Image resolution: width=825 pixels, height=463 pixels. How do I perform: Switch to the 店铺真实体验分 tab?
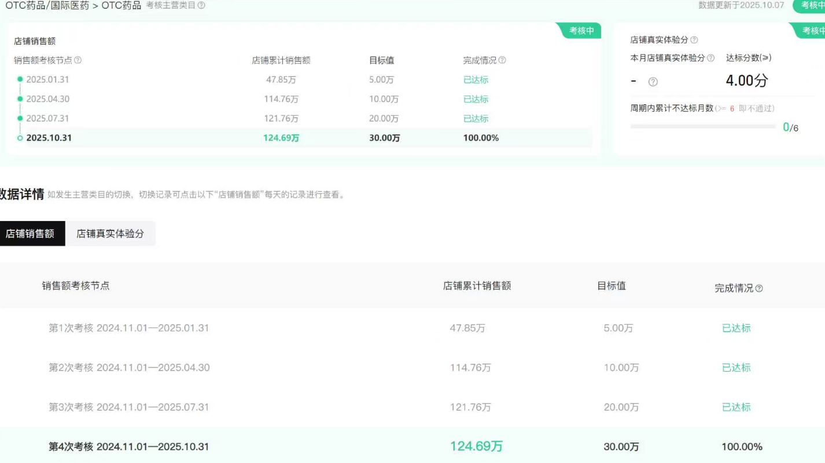[x=110, y=233]
